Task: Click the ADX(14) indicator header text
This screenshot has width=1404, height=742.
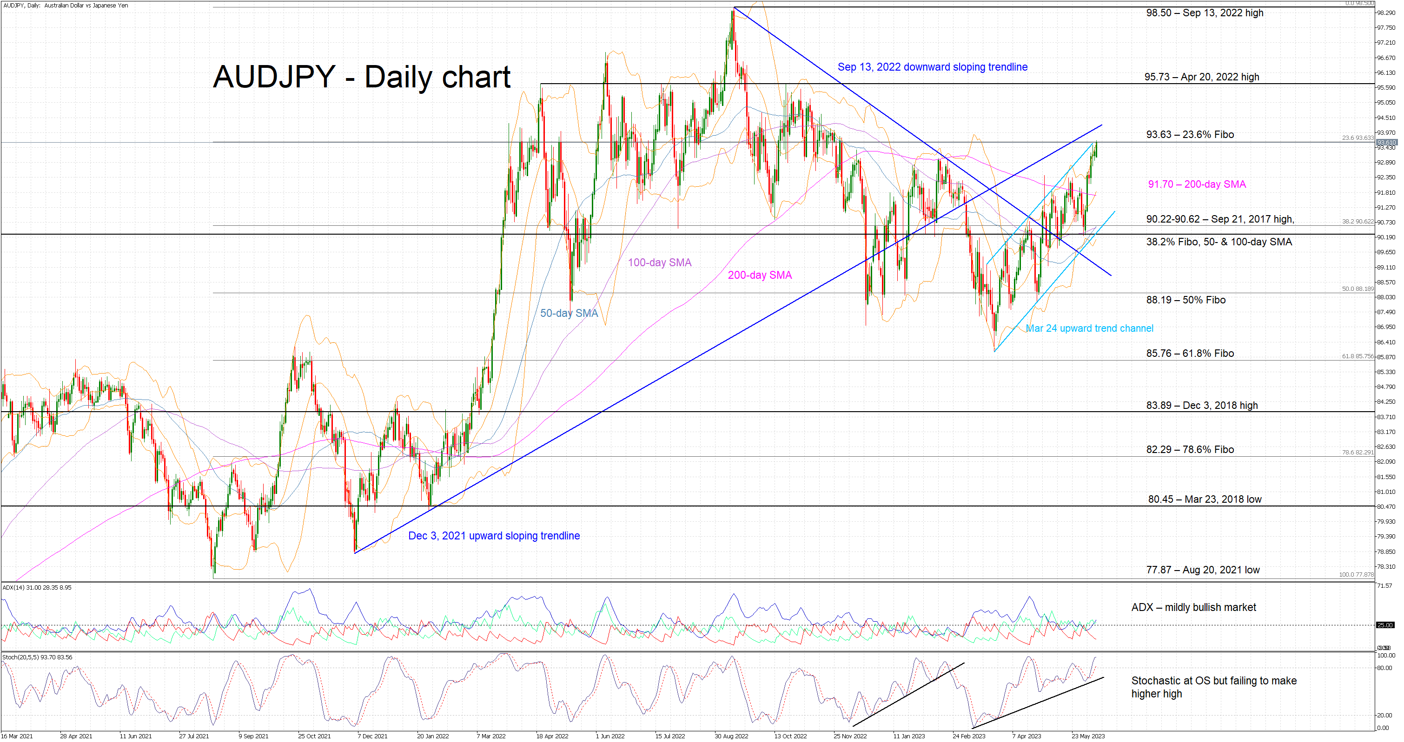Action: [37, 587]
